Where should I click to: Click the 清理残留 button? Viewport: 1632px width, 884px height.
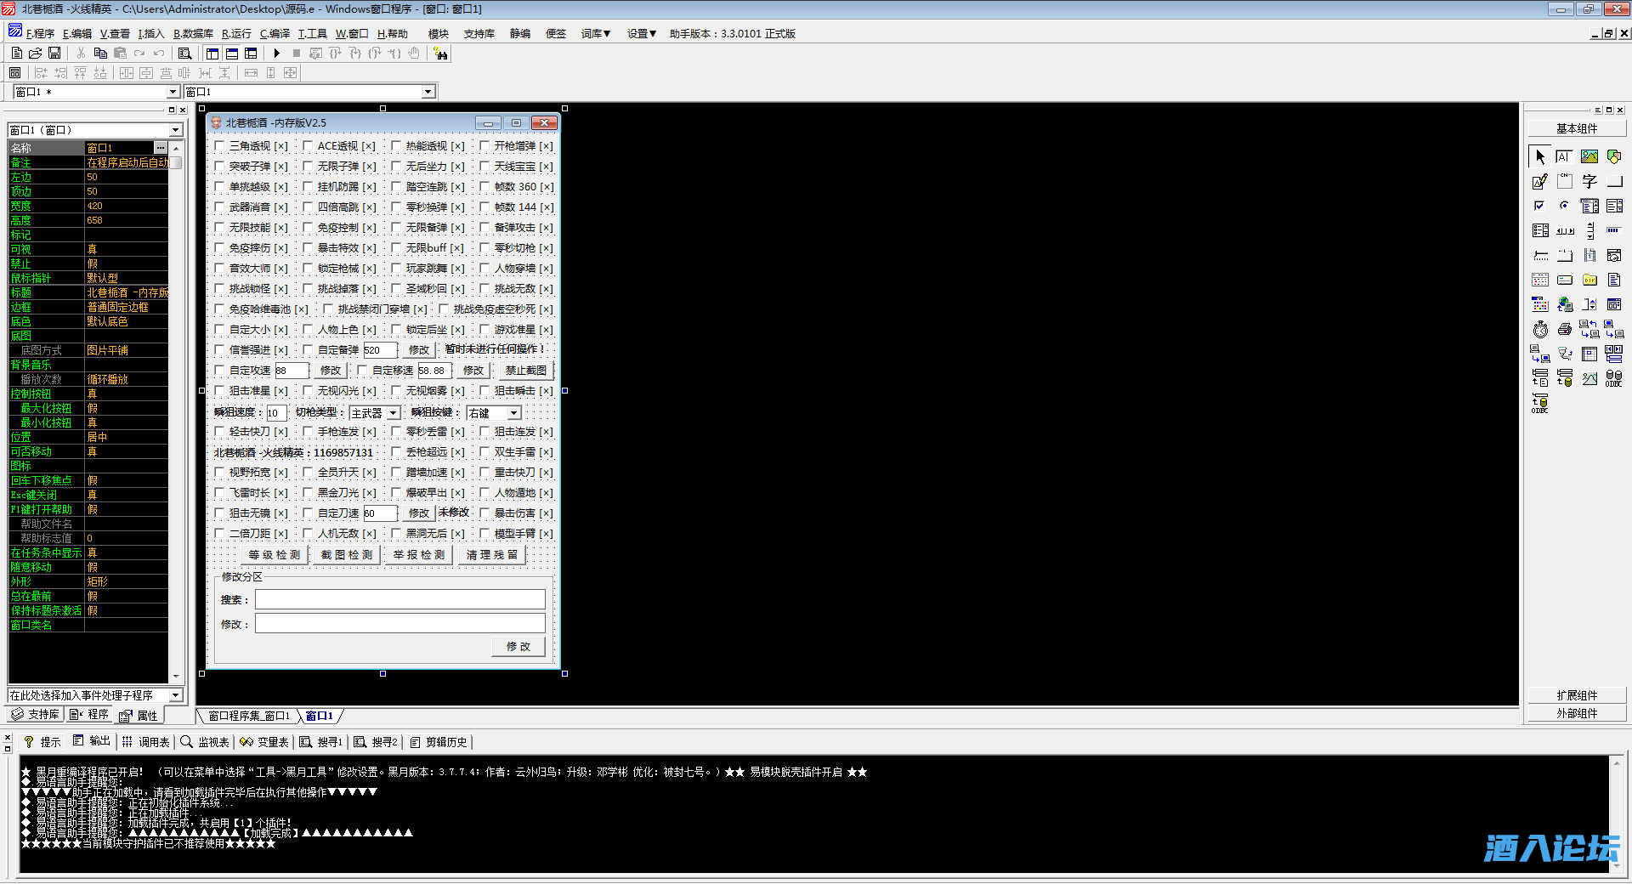(492, 555)
